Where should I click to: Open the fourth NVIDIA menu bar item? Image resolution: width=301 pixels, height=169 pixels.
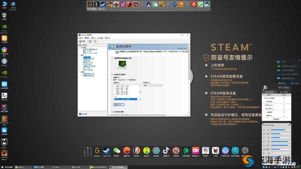(x=100, y=38)
